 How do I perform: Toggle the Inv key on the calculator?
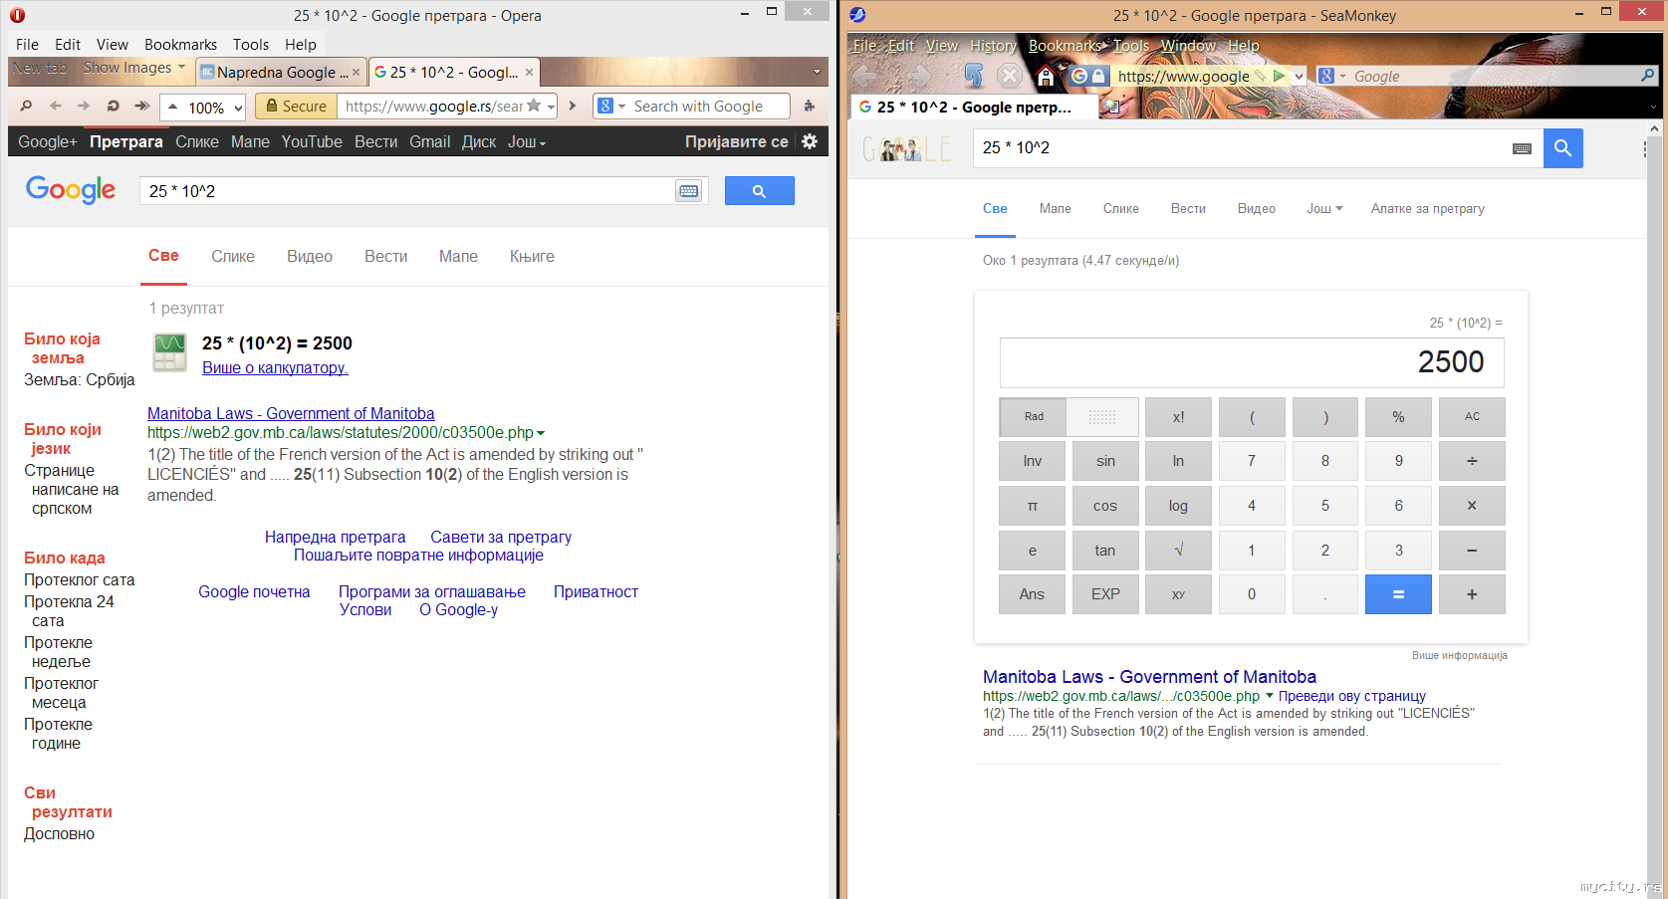coord(1033,461)
